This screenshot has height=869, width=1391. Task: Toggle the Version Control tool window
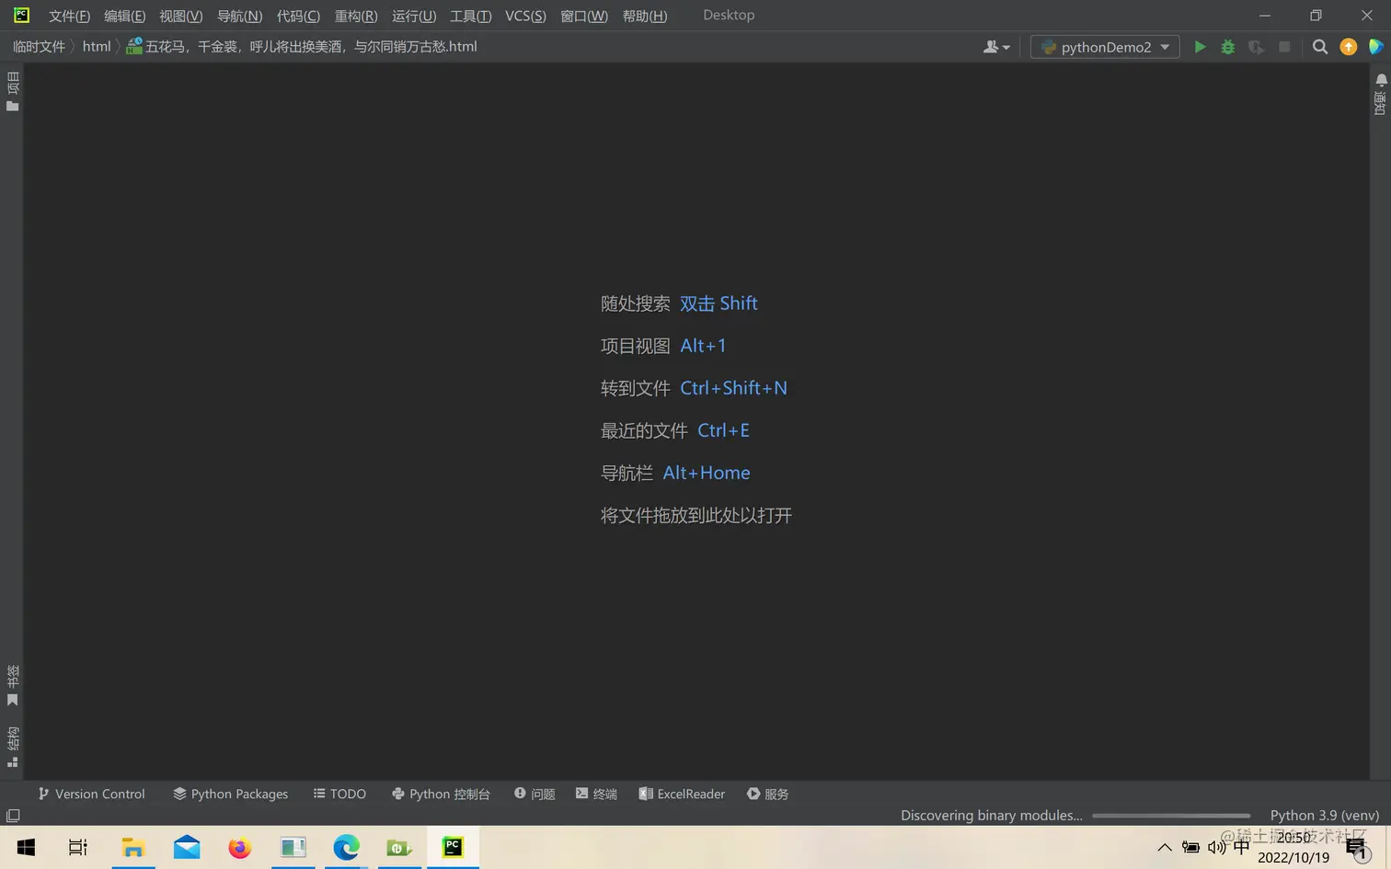[x=91, y=794]
